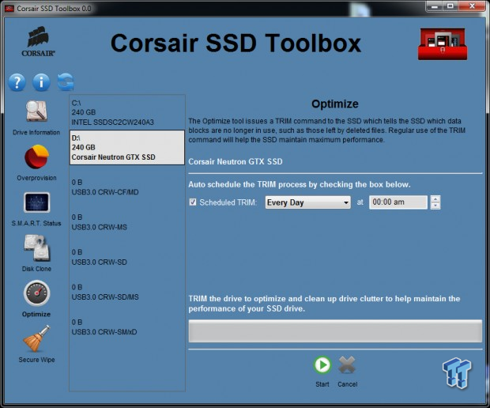The image size is (490, 408).
Task: Click the Scheduled TRIM label text
Action: [228, 202]
